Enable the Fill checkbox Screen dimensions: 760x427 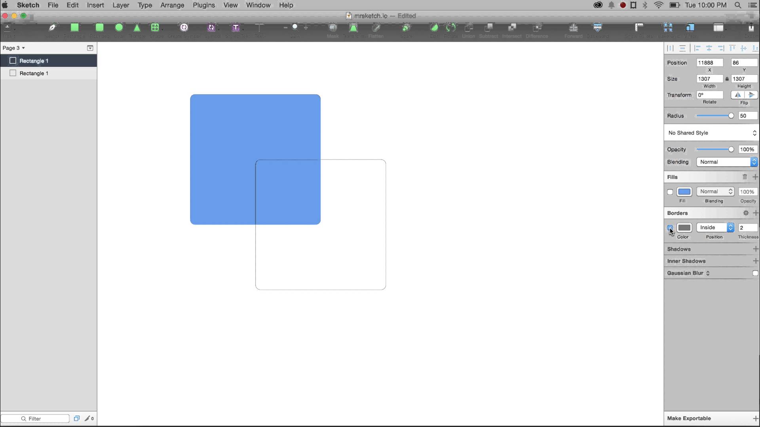[670, 192]
